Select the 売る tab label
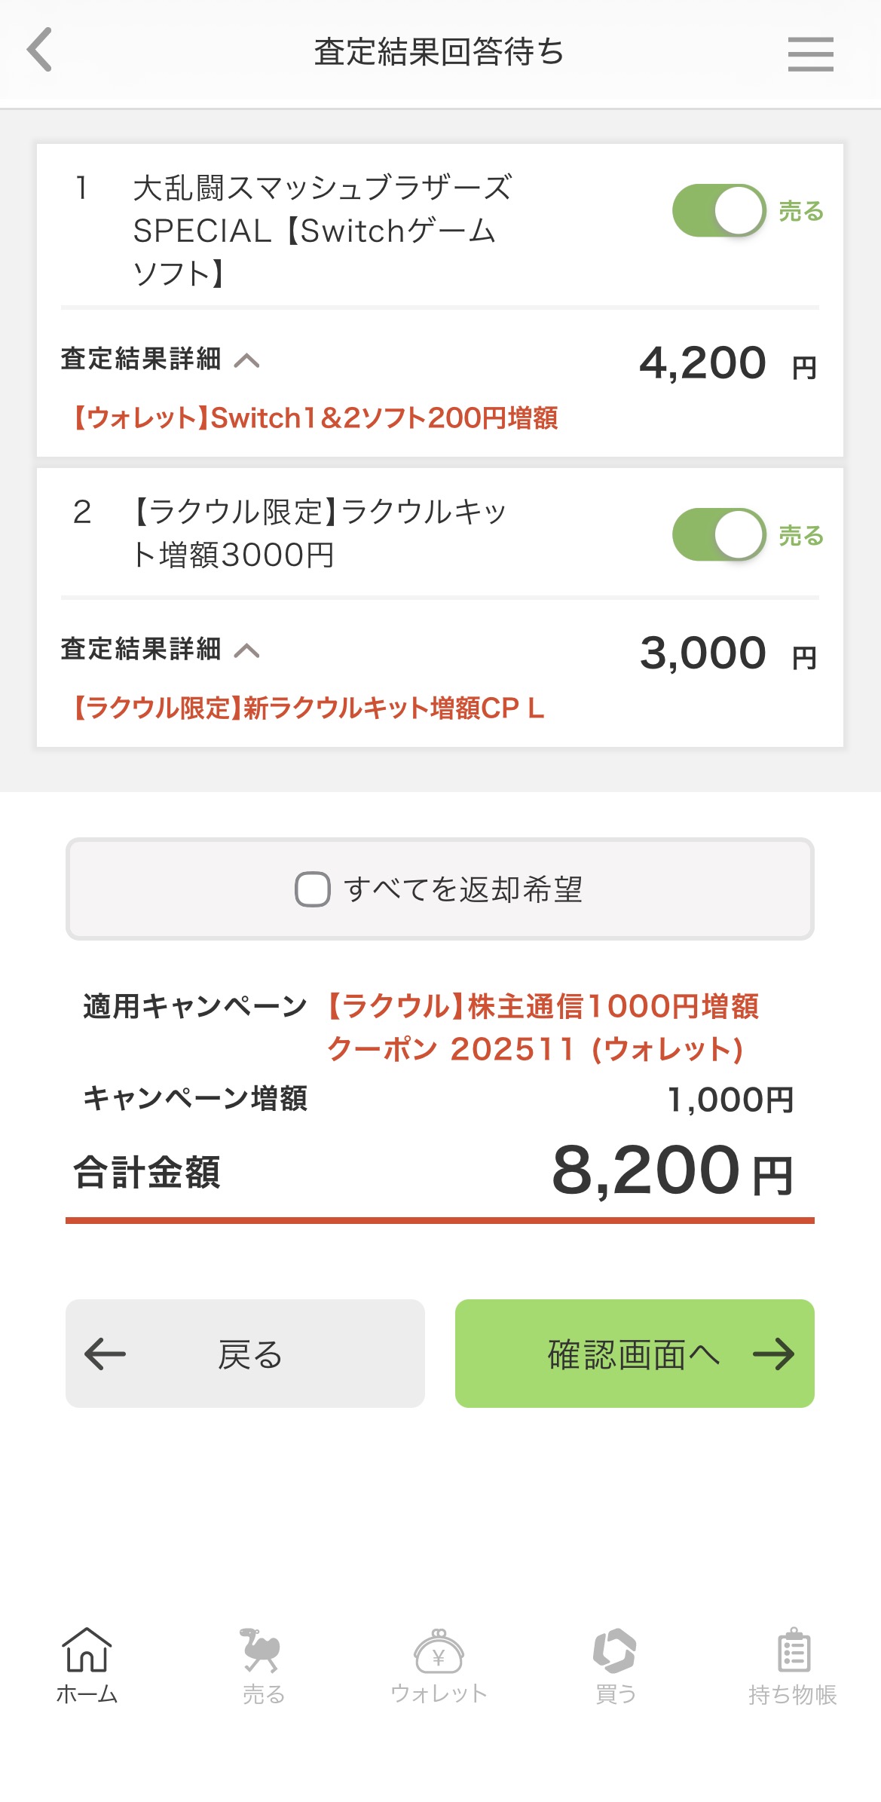881x1802 pixels. click(x=263, y=1695)
